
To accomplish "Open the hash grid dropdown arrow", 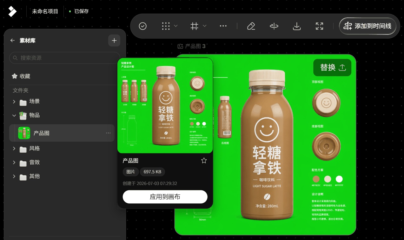I will tap(205, 26).
